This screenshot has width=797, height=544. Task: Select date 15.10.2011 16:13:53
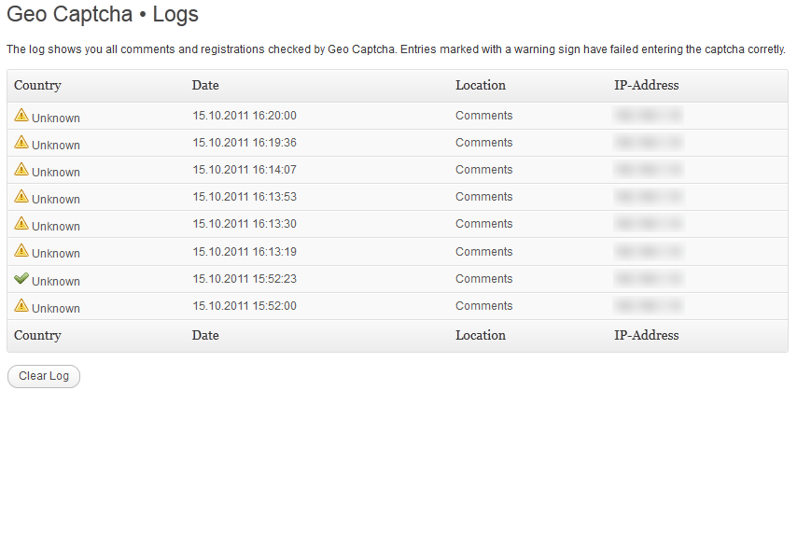click(245, 196)
